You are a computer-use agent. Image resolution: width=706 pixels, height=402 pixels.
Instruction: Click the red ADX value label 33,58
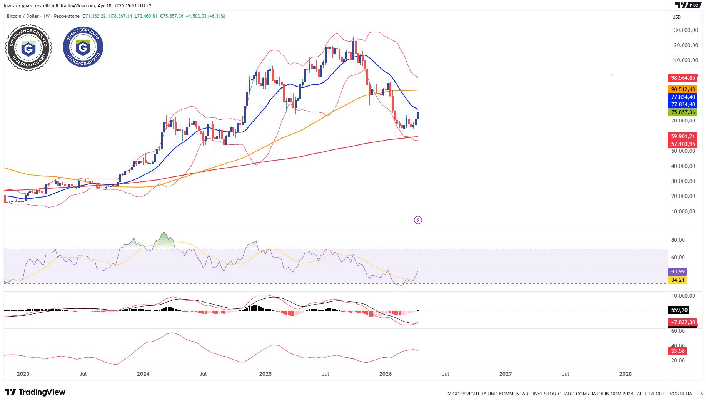tap(678, 351)
